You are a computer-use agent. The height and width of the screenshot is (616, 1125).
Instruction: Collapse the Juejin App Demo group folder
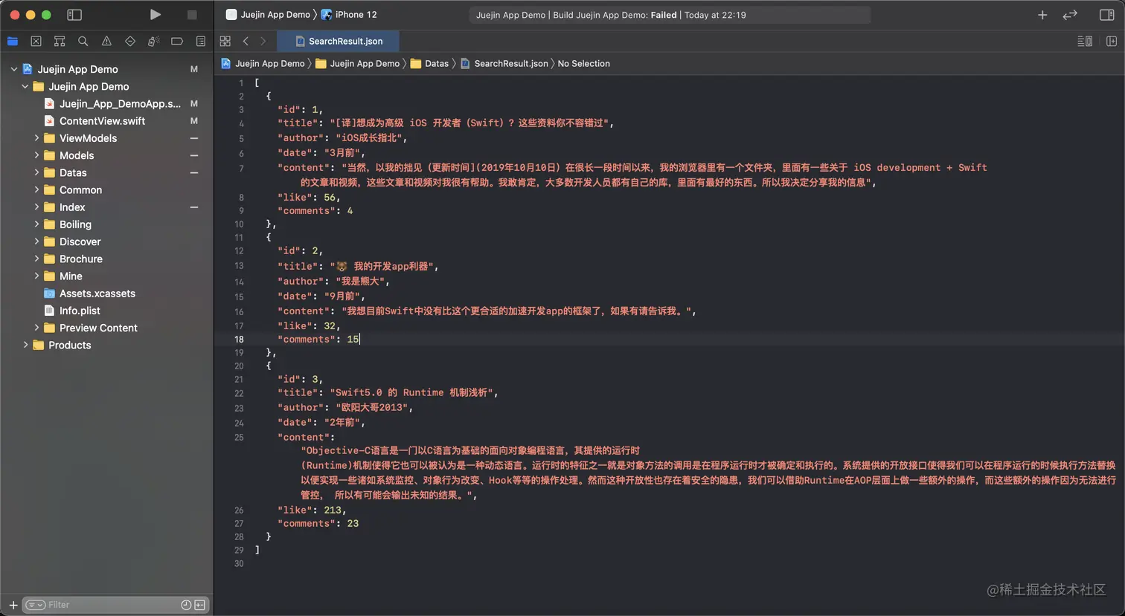25,86
